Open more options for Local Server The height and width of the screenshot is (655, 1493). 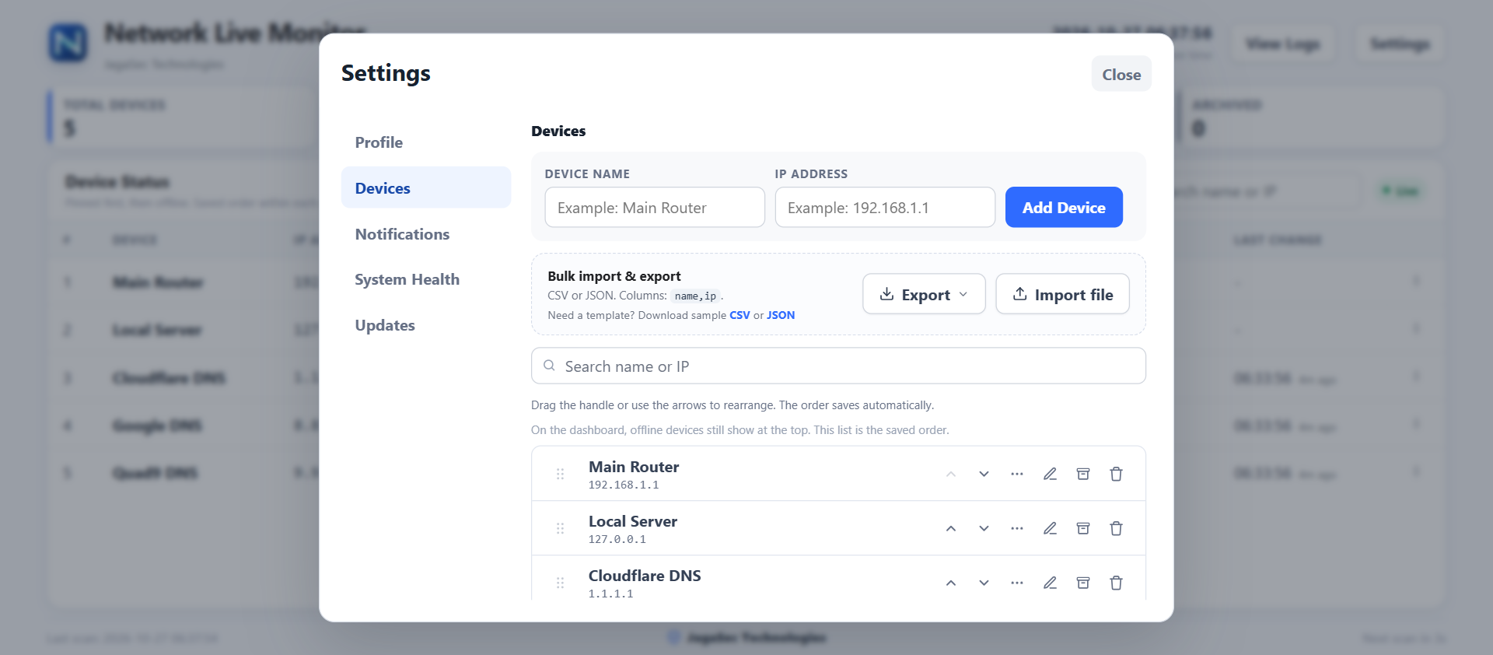1017,528
